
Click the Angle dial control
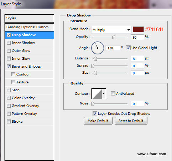point(98,48)
